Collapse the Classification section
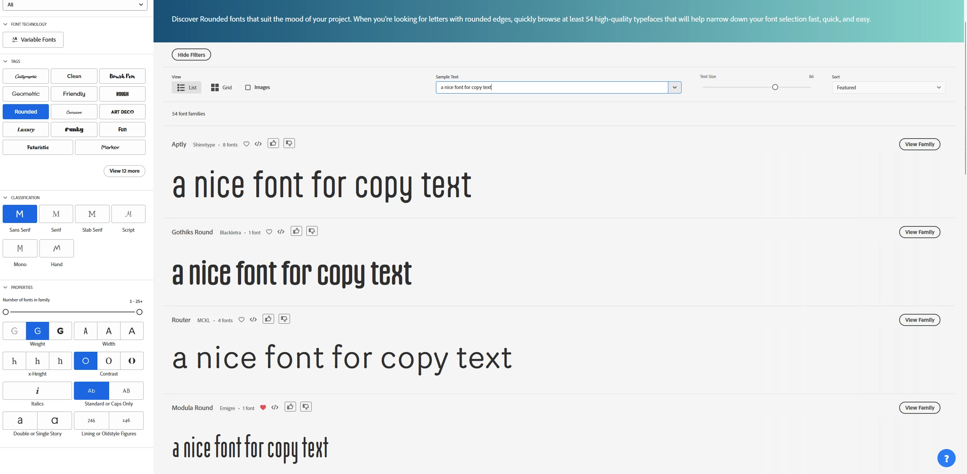Viewport: 967px width, 474px height. [x=5, y=198]
